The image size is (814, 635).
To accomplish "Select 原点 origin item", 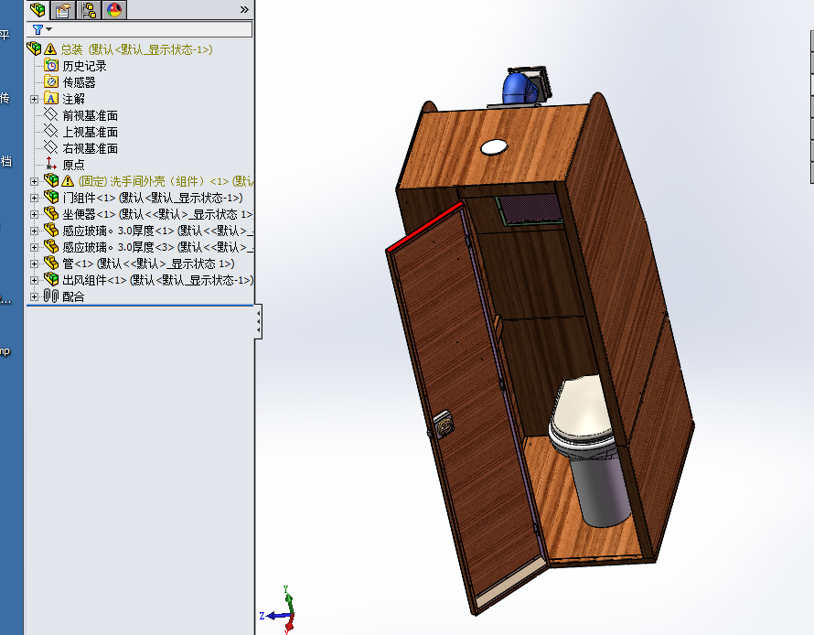I will [73, 165].
